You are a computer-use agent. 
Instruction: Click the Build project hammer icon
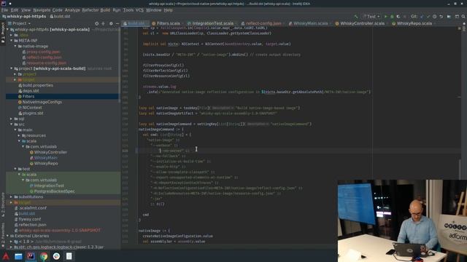click(356, 17)
